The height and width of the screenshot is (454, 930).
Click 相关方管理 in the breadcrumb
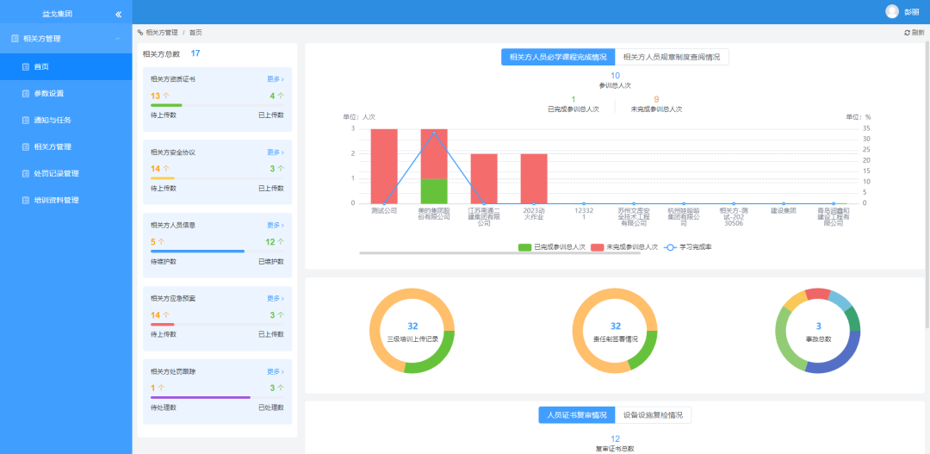pyautogui.click(x=161, y=33)
